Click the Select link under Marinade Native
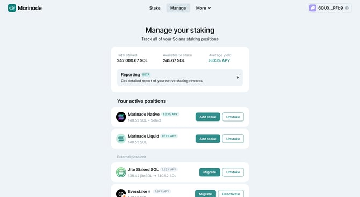 [x=156, y=120]
